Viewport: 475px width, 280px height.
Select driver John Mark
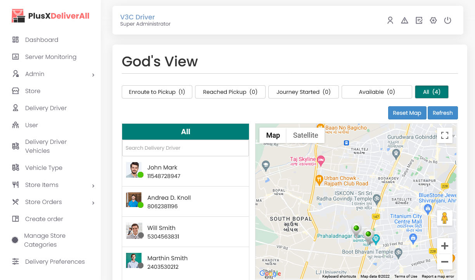(x=185, y=171)
